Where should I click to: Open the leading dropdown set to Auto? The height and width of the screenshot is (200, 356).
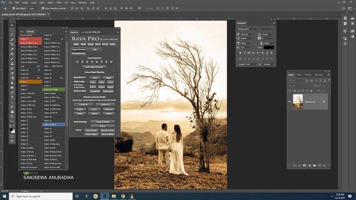[x=268, y=34]
